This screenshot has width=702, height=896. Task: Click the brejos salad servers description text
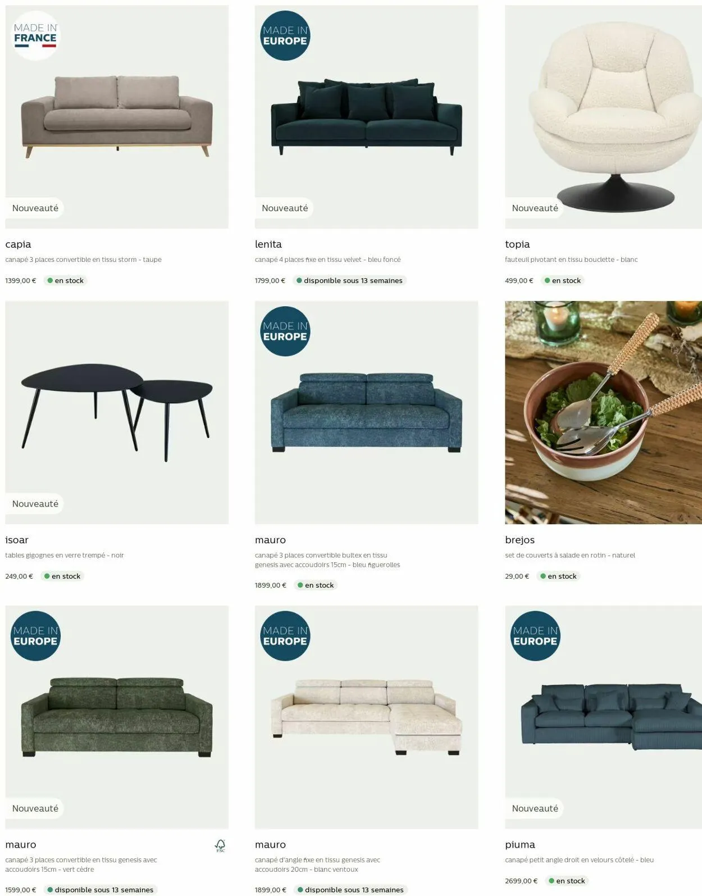coord(569,555)
